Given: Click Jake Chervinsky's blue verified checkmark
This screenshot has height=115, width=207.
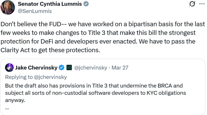Looking at the screenshot, I should (x=61, y=68).
